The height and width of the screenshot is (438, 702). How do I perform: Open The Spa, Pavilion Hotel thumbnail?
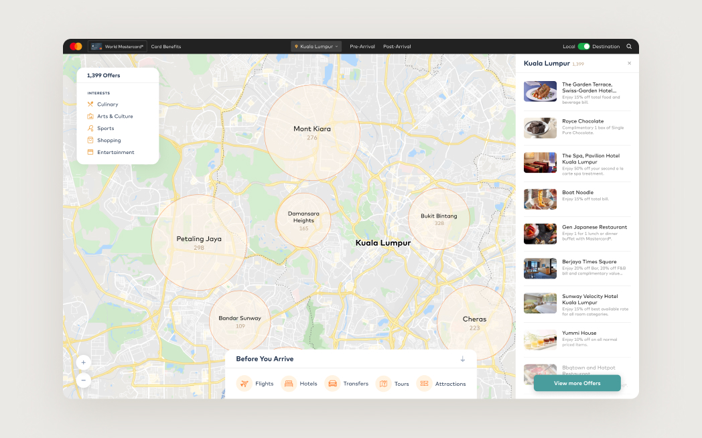[541, 163]
